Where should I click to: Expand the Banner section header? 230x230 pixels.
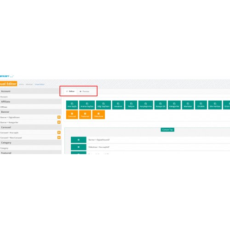[31, 112]
